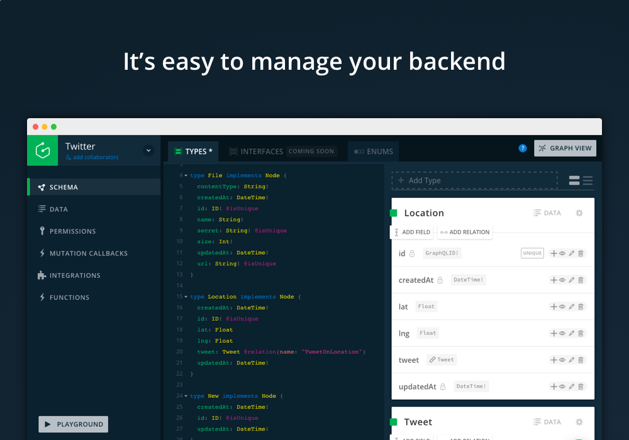This screenshot has width=629, height=440.
Task: Open Location type Data link
Action: 547,213
